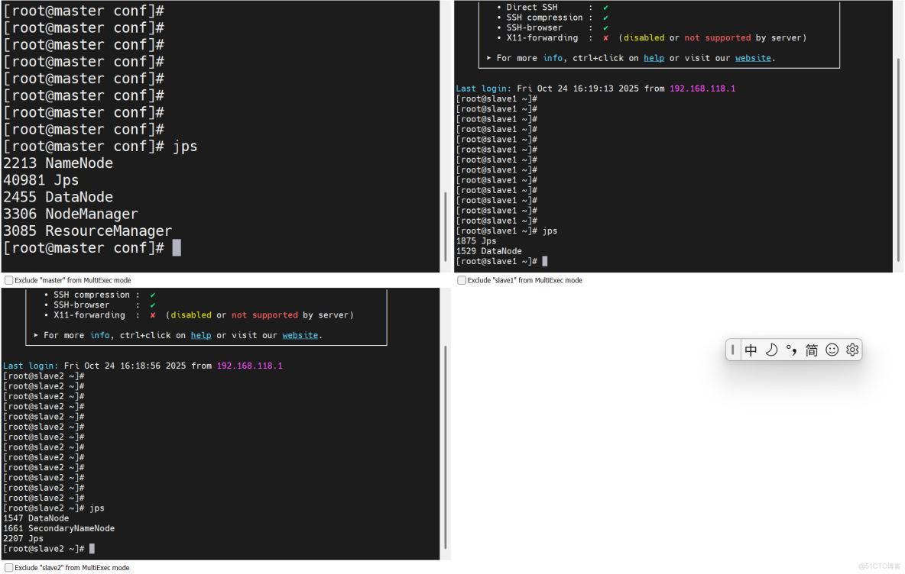The height and width of the screenshot is (574, 905).
Task: Click "1875 Jps" line in slave1 terminal
Action: (x=476, y=241)
